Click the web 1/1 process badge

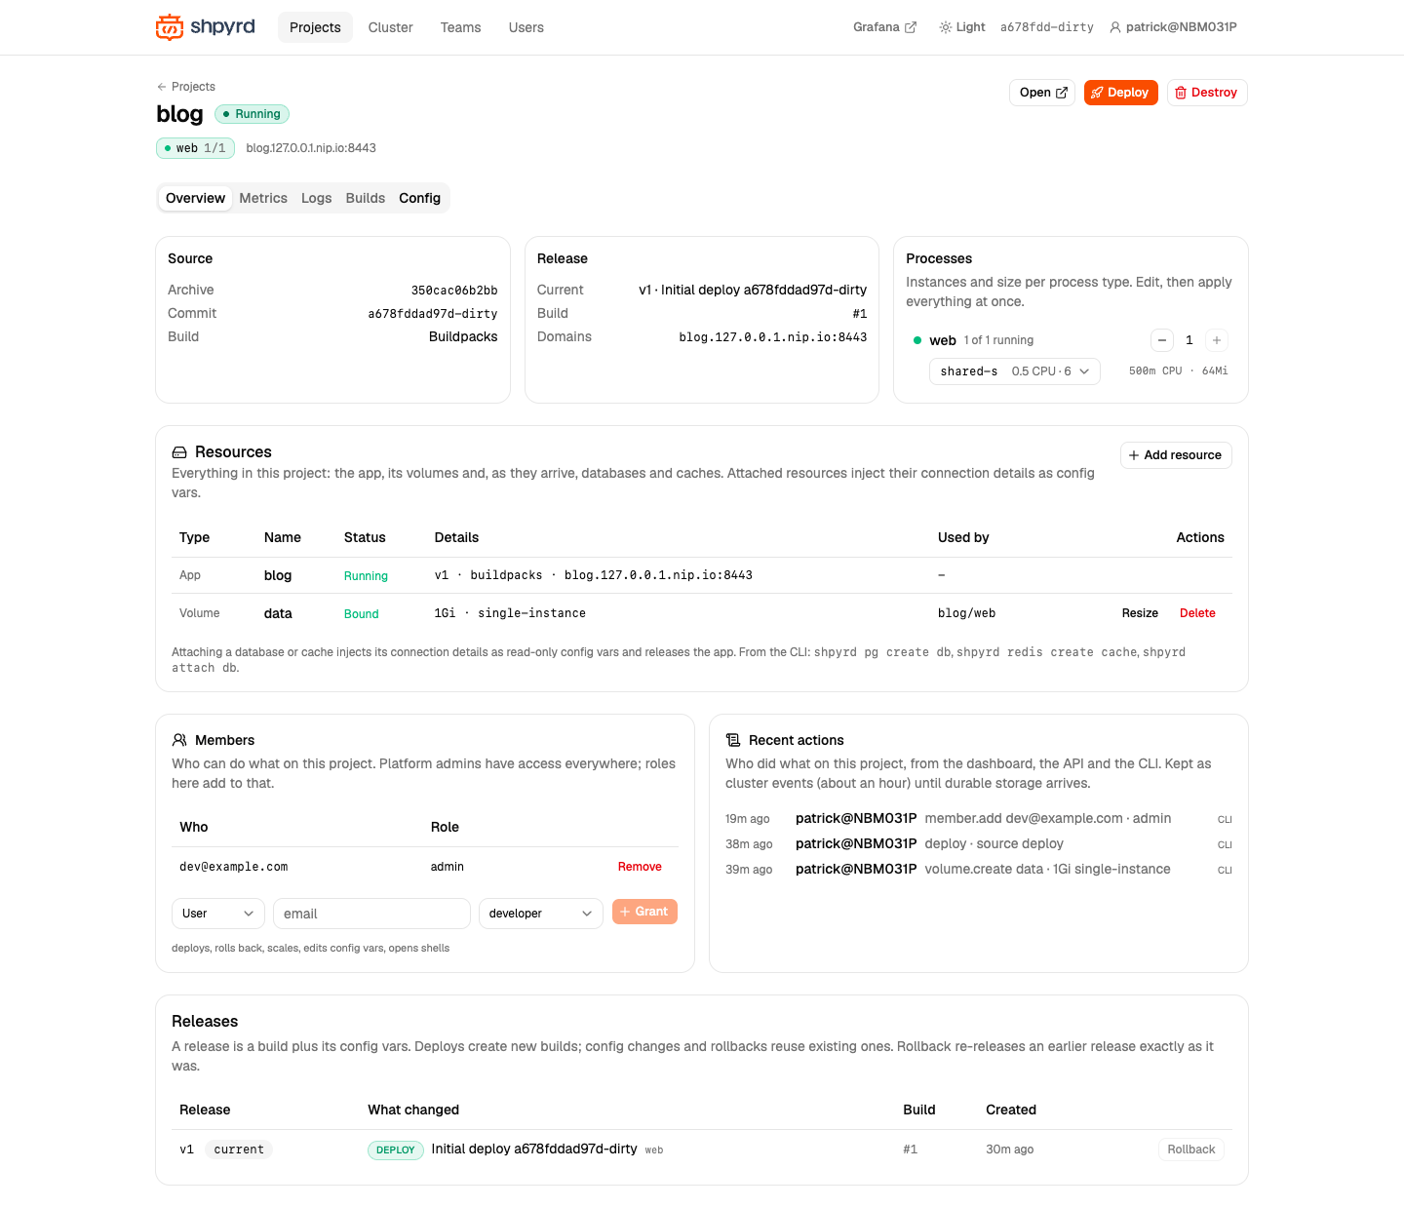tap(195, 148)
